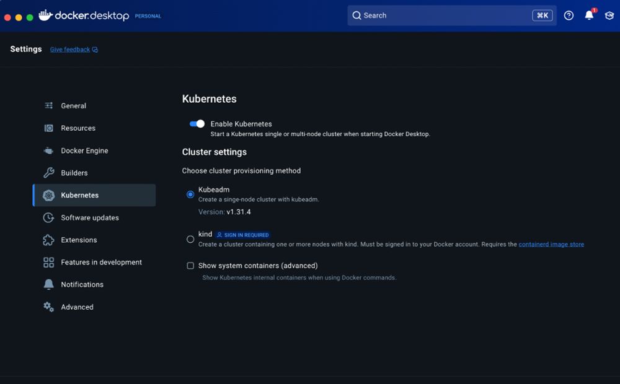Select the kind radio button

pos(190,239)
